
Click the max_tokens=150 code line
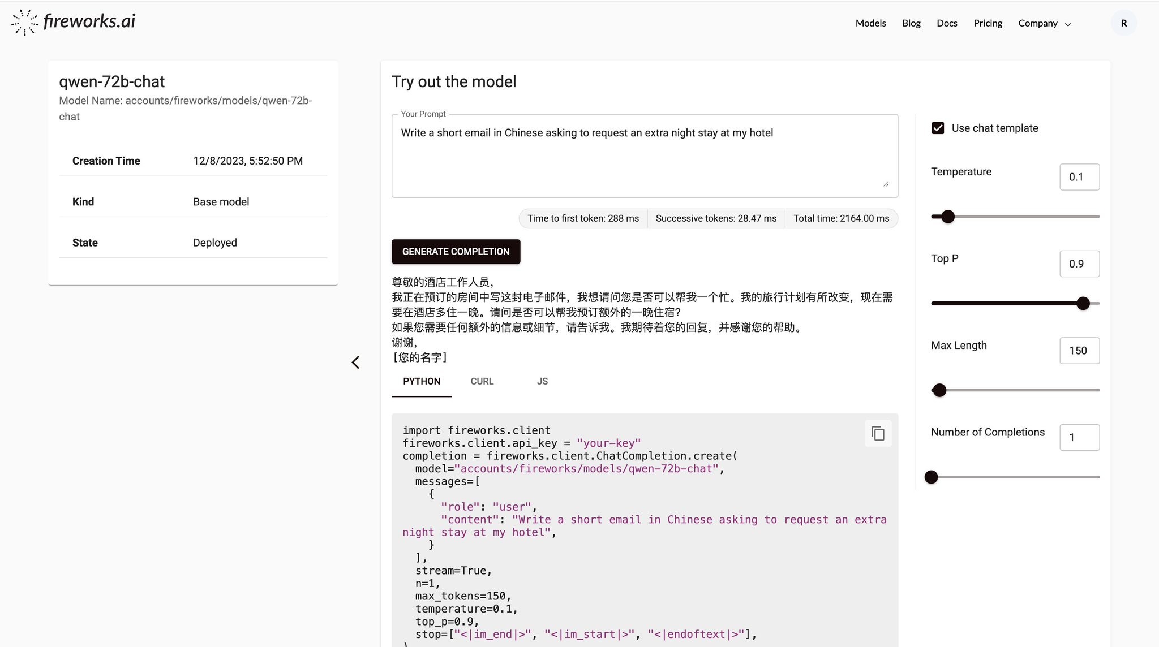point(463,596)
